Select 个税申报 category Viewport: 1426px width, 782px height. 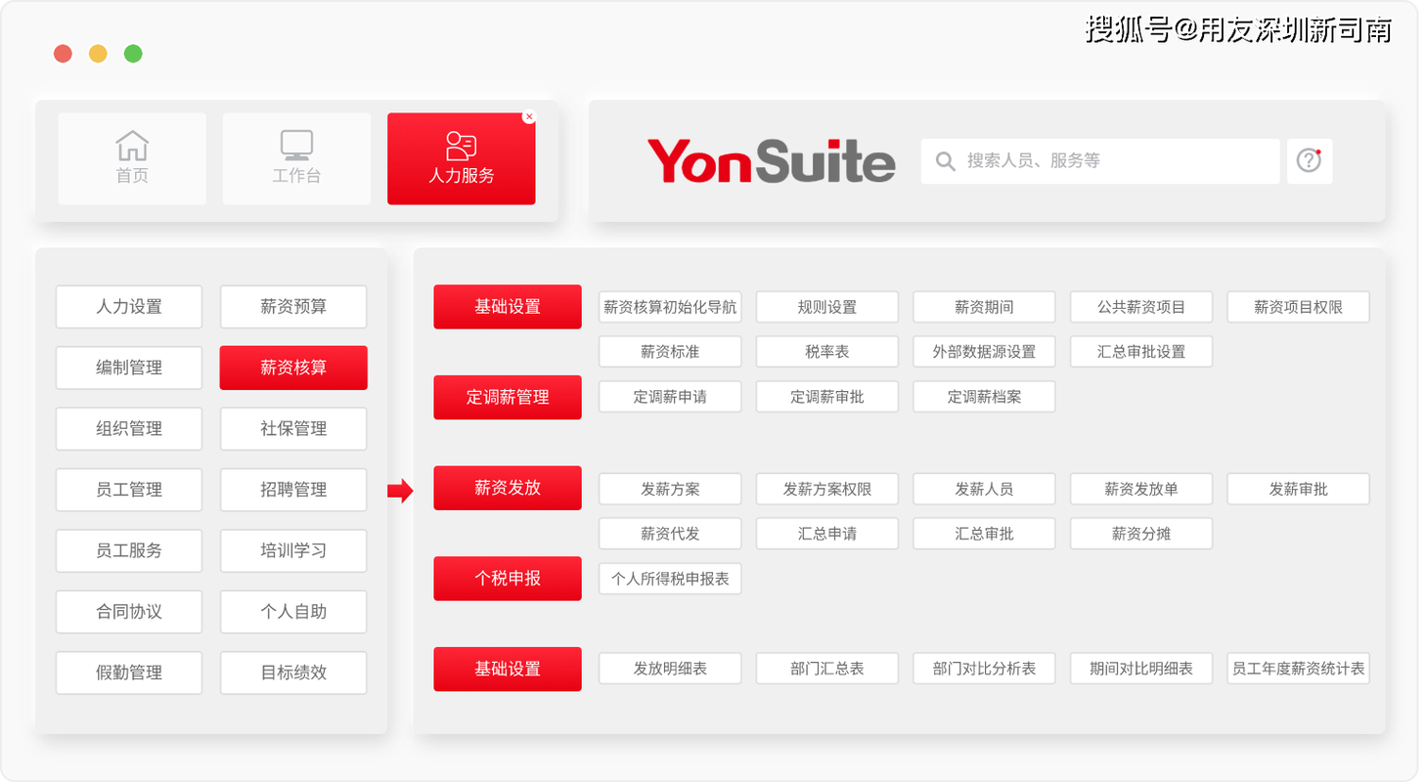click(508, 579)
